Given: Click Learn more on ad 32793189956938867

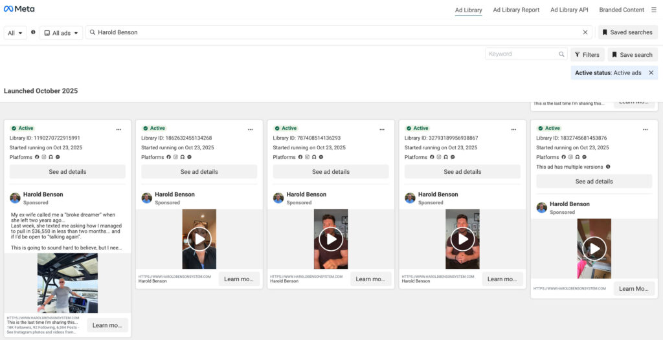Looking at the screenshot, I should [502, 279].
